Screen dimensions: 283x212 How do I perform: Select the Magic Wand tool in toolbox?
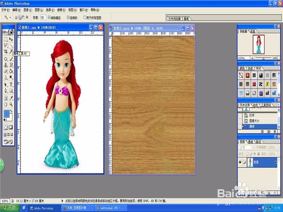[x=11, y=45]
